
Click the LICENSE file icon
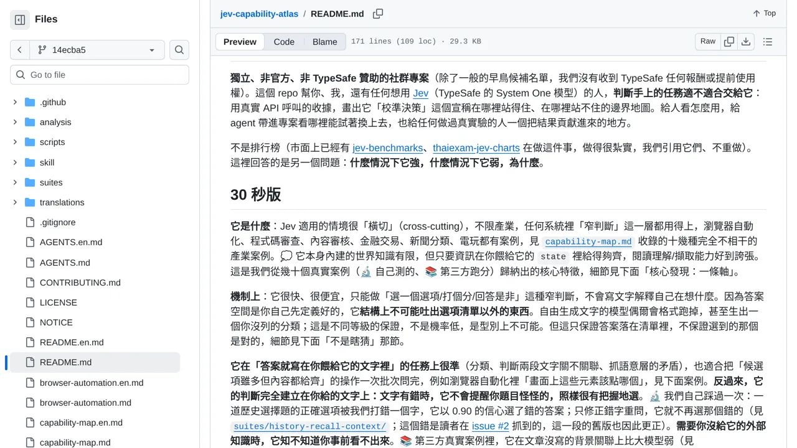coord(30,302)
